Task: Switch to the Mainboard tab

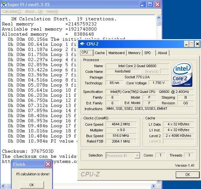Action: click(116, 53)
